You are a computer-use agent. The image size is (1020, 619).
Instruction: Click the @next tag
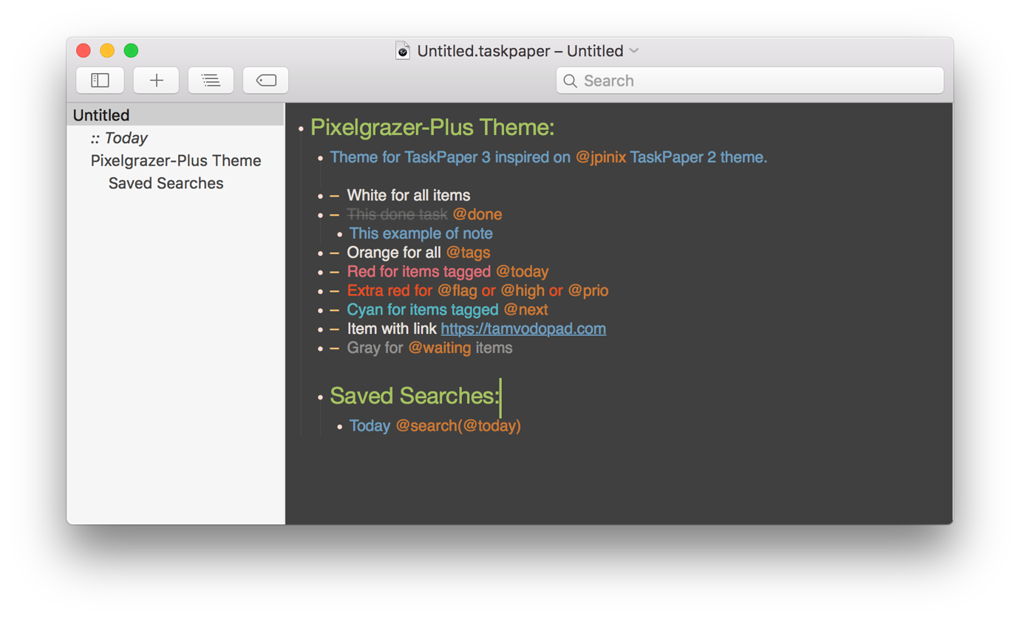[x=526, y=309]
